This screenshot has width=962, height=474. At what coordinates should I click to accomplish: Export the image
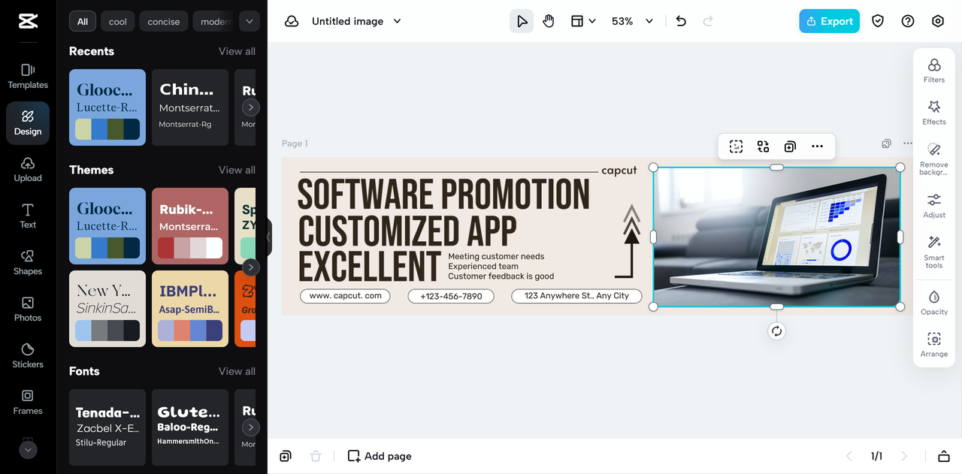click(829, 21)
